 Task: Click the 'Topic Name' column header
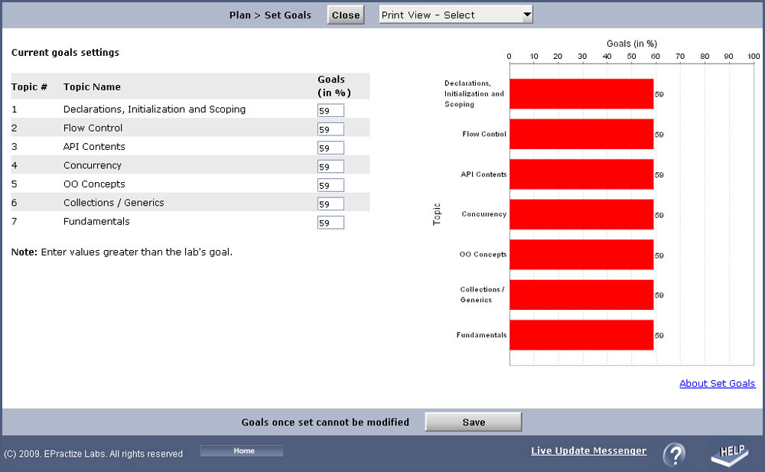[92, 87]
